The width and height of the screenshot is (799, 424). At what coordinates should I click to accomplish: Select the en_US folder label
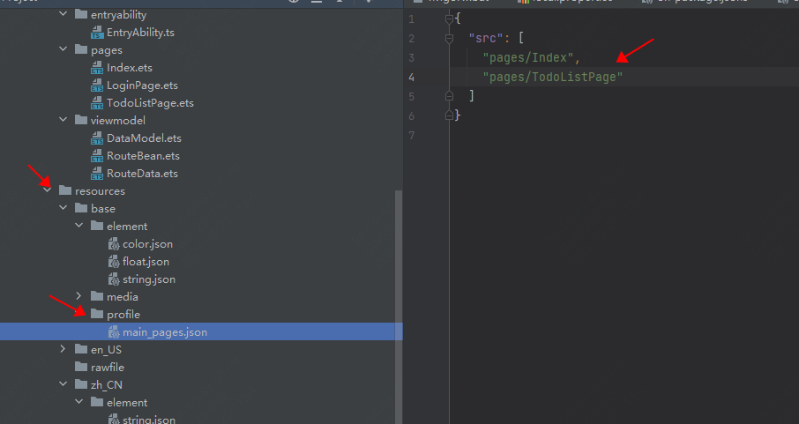(106, 350)
